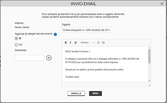Click the scroll up arrow in editor

click(x=149, y=48)
